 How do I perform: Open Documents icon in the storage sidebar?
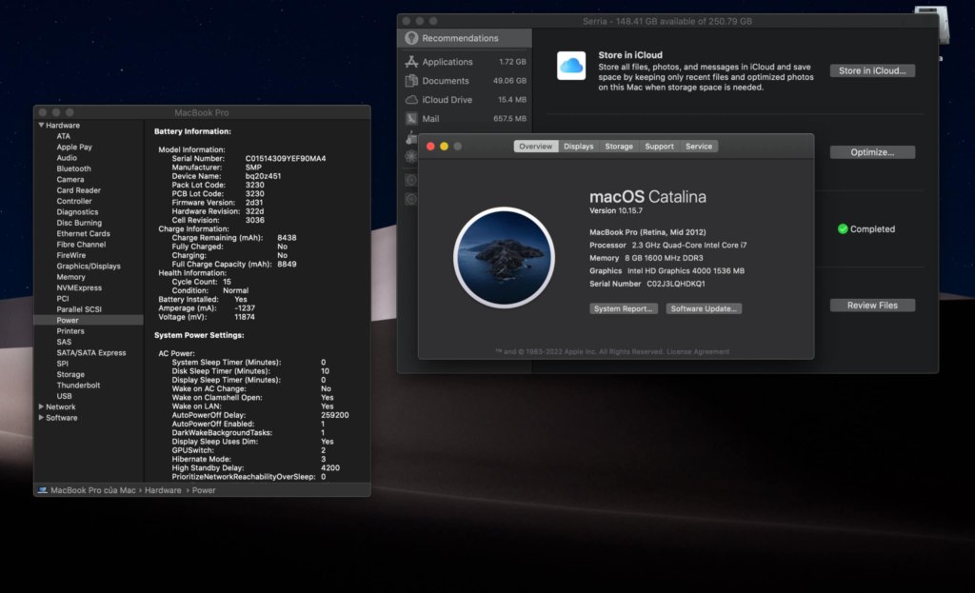[x=411, y=81]
